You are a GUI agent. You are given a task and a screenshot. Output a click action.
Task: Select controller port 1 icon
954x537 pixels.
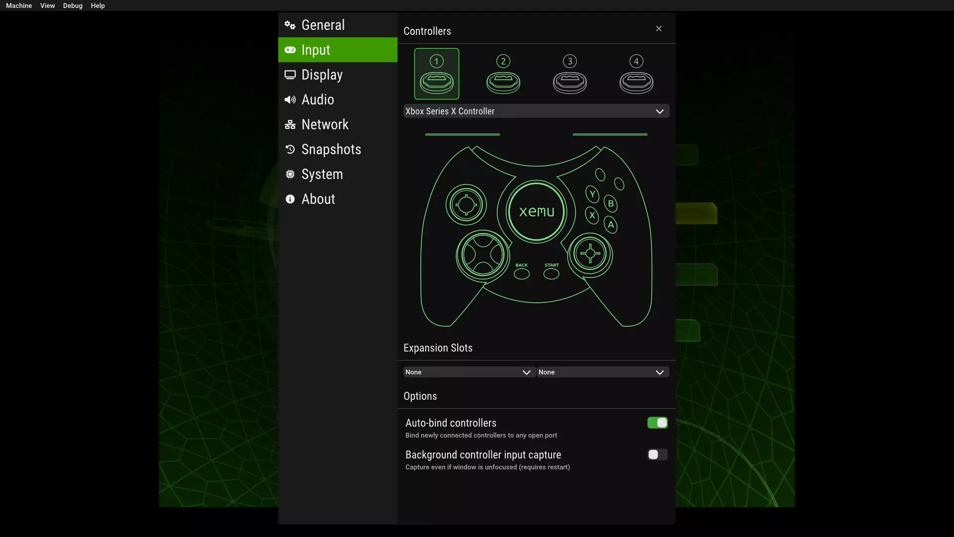pyautogui.click(x=436, y=74)
